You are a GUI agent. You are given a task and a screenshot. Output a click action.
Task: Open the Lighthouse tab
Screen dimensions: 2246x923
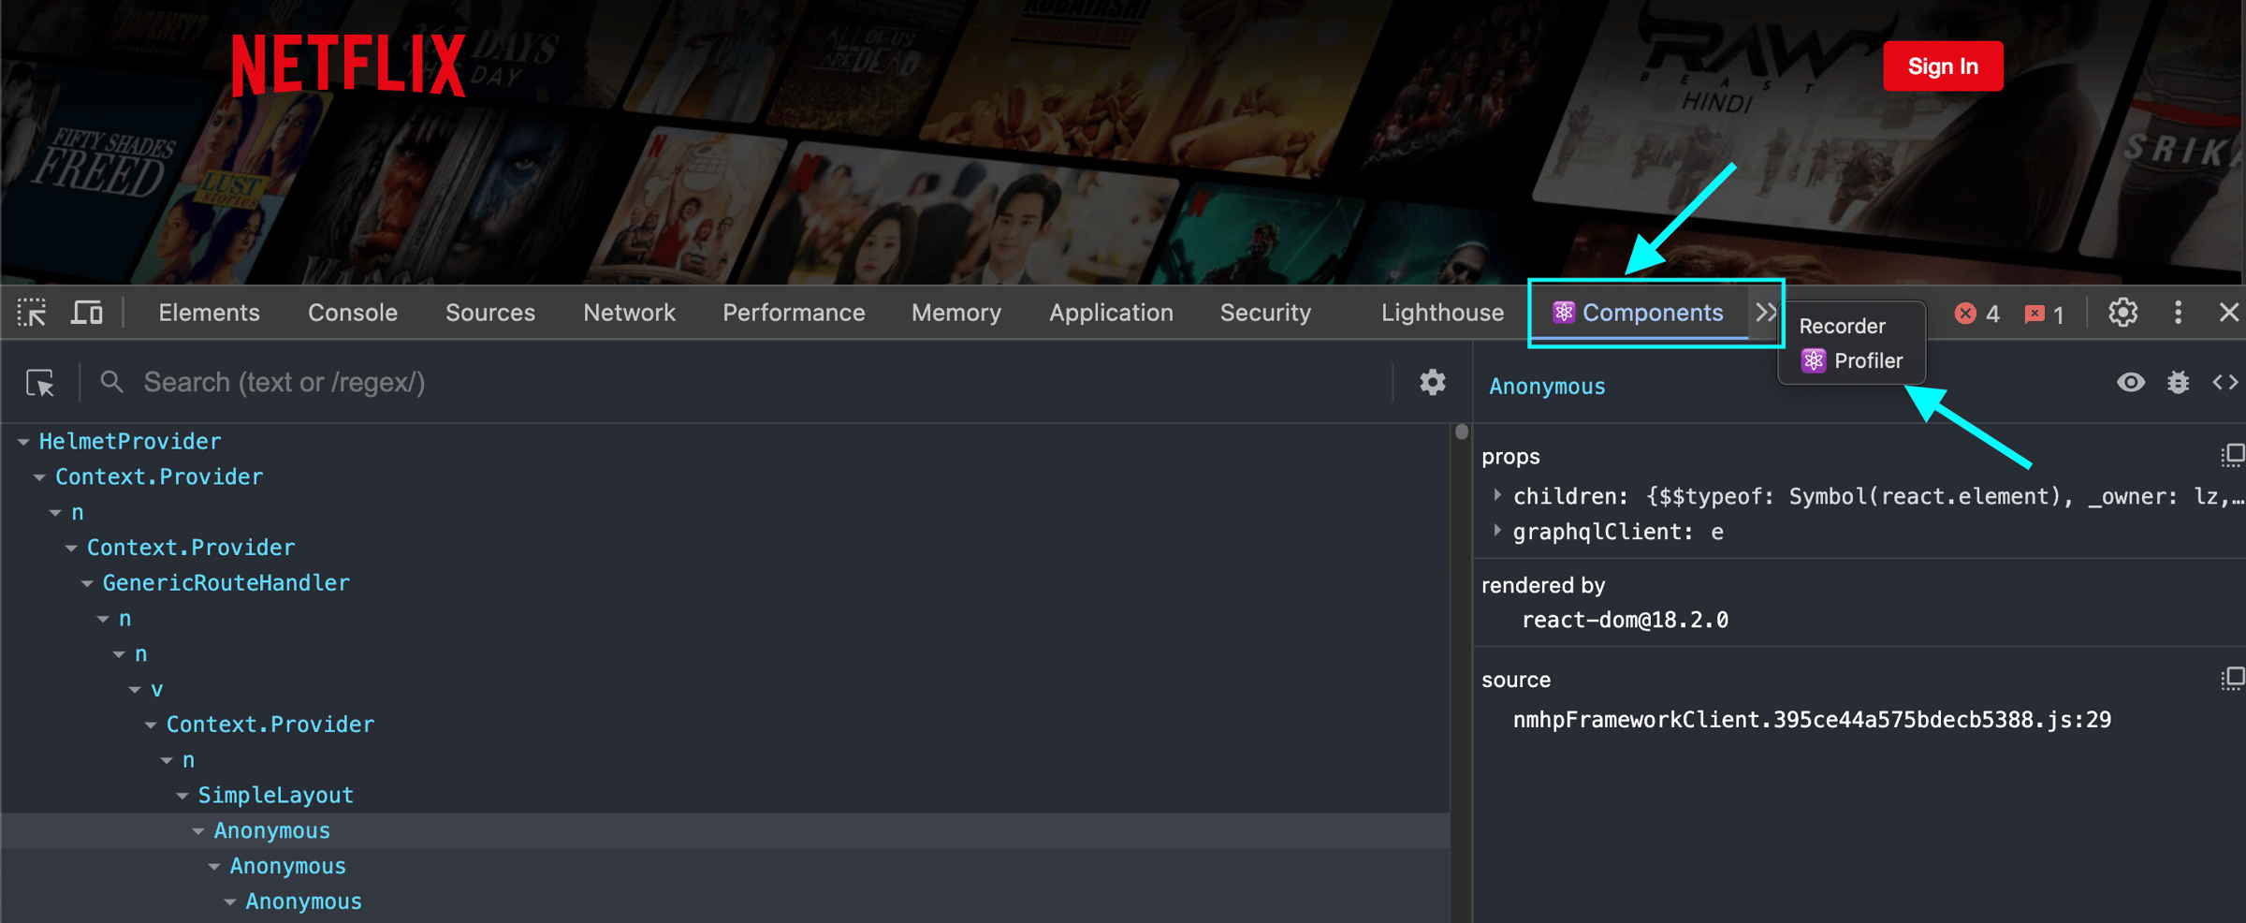tap(1442, 313)
